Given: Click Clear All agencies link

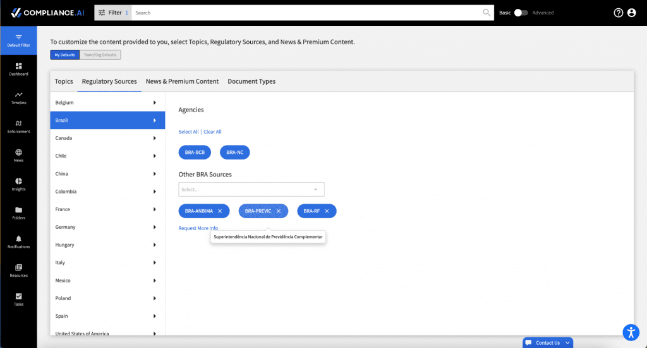Looking at the screenshot, I should [x=212, y=132].
